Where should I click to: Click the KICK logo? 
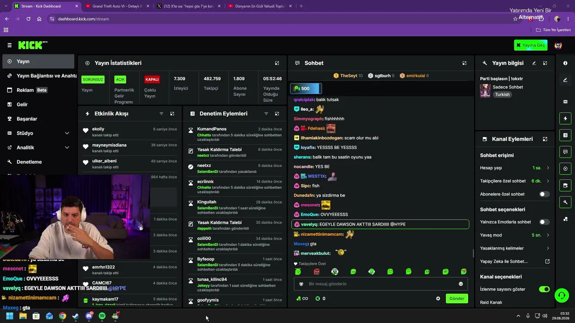(32, 45)
